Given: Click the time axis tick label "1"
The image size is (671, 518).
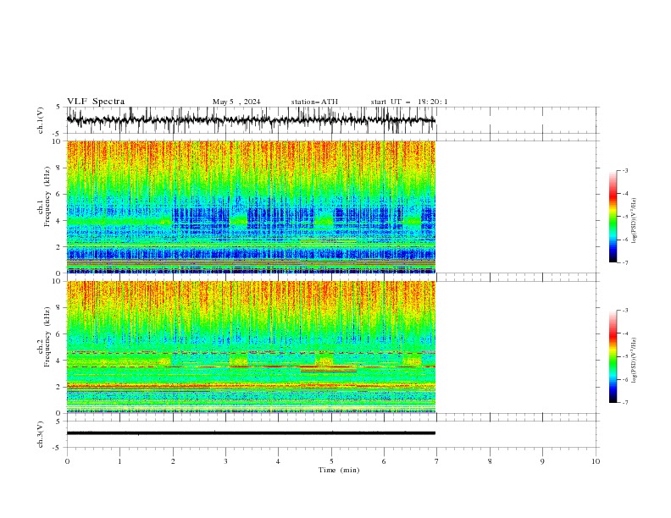Looking at the screenshot, I should point(119,461).
